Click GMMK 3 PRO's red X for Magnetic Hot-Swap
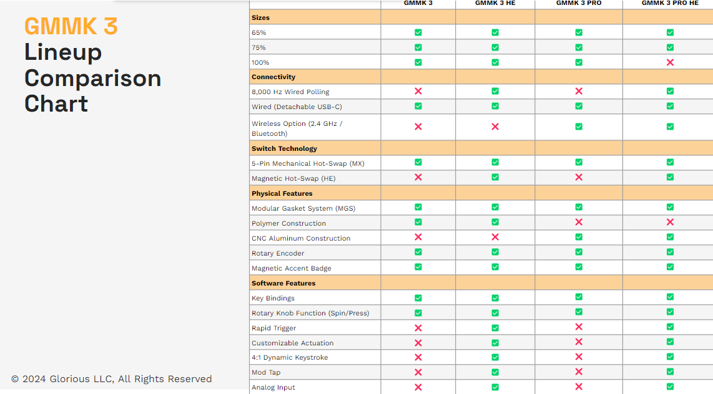This screenshot has width=713, height=394. [x=579, y=177]
